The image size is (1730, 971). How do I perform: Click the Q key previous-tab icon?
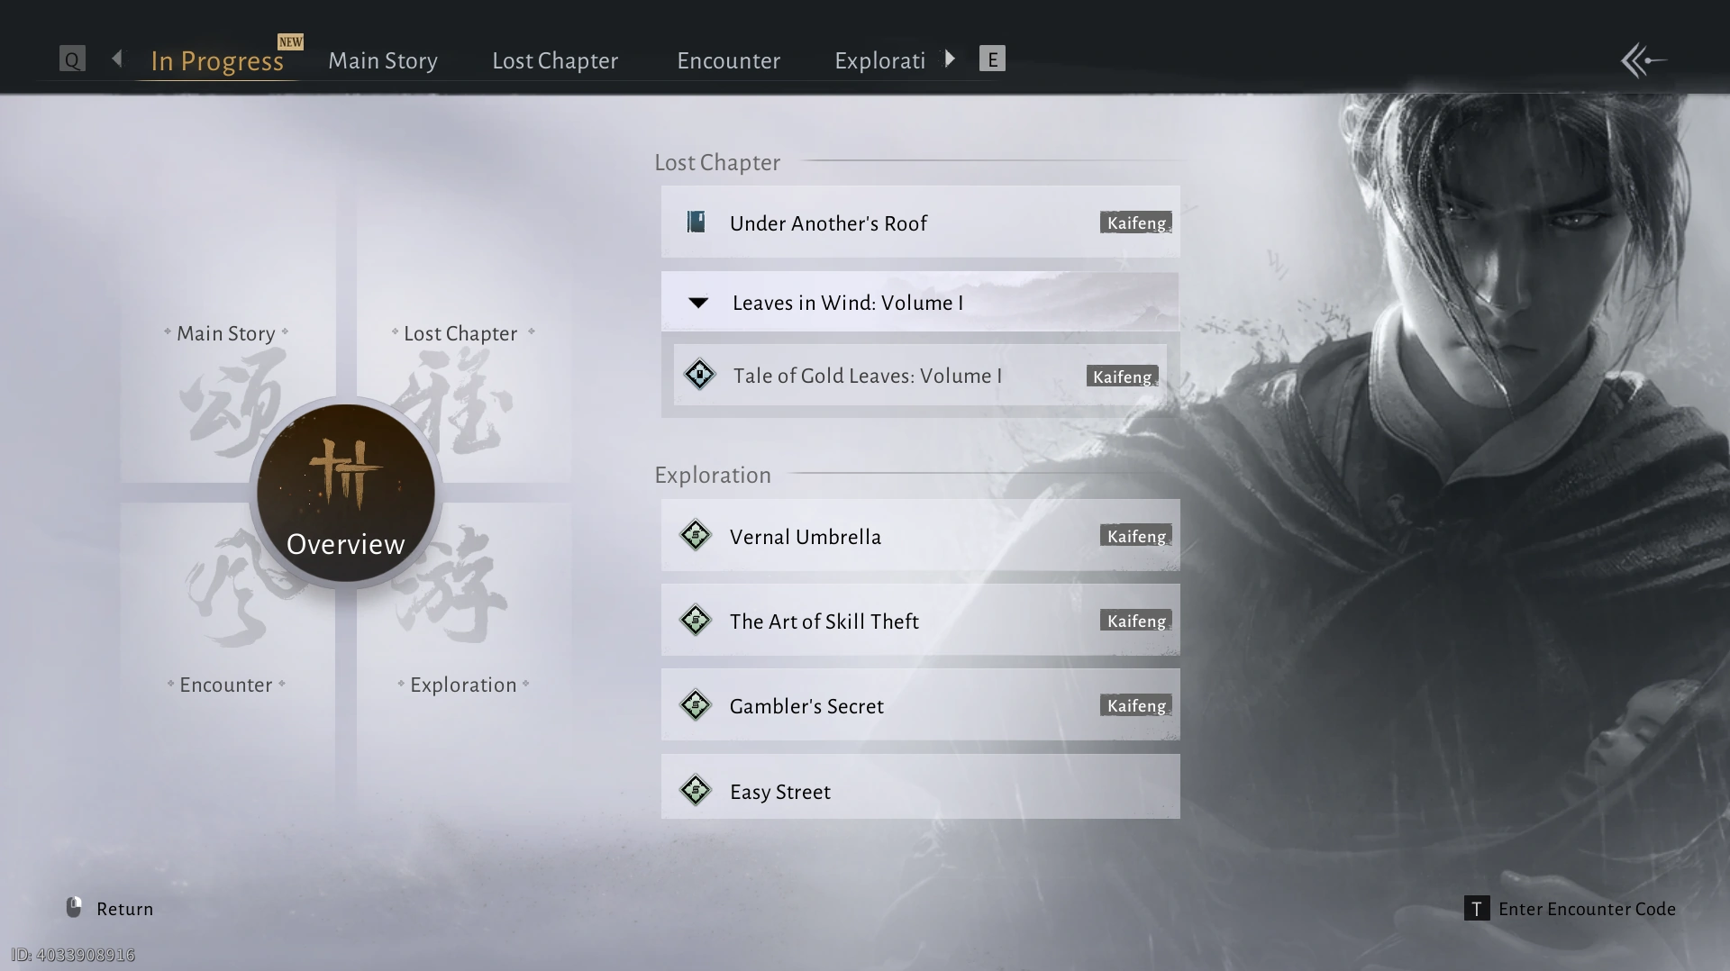coord(72,59)
